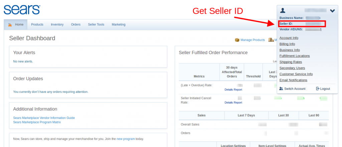The image size is (342, 147).
Task: Click the Switch Account people icon
Action: tap(281, 89)
